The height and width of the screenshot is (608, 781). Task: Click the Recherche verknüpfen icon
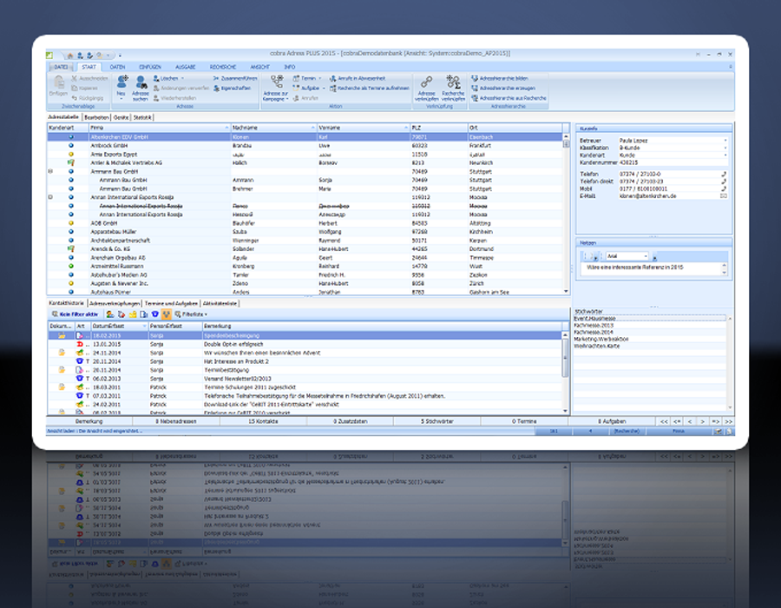click(453, 82)
